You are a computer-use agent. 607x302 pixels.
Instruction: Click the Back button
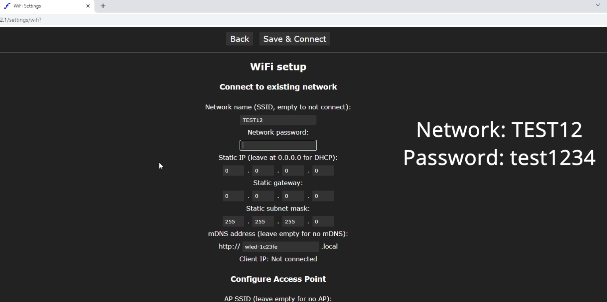(x=239, y=38)
